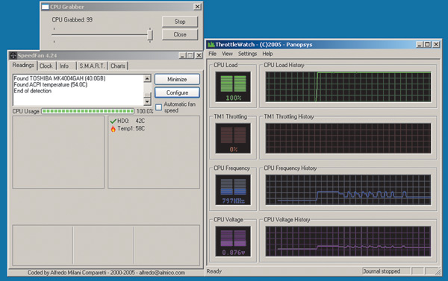Click SpeedFan's Minimize button
The image size is (448, 281).
click(x=177, y=79)
